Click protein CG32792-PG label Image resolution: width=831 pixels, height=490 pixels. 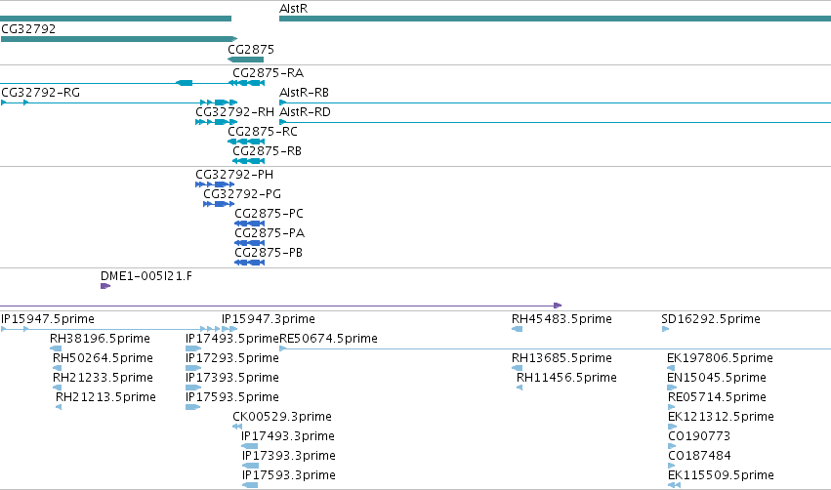pyautogui.click(x=241, y=194)
